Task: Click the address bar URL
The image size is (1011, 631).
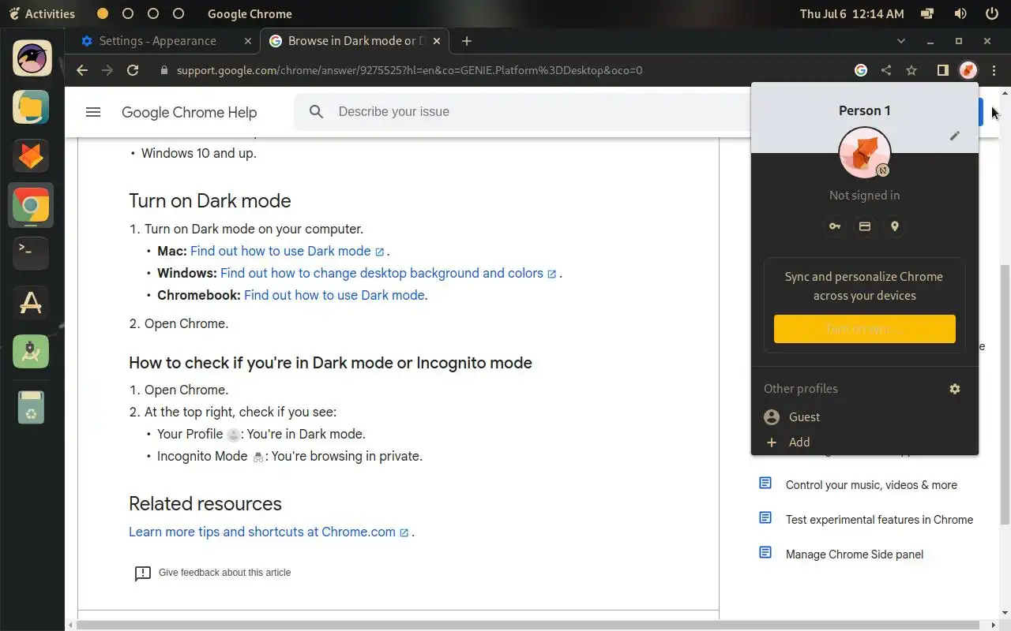Action: pos(409,70)
